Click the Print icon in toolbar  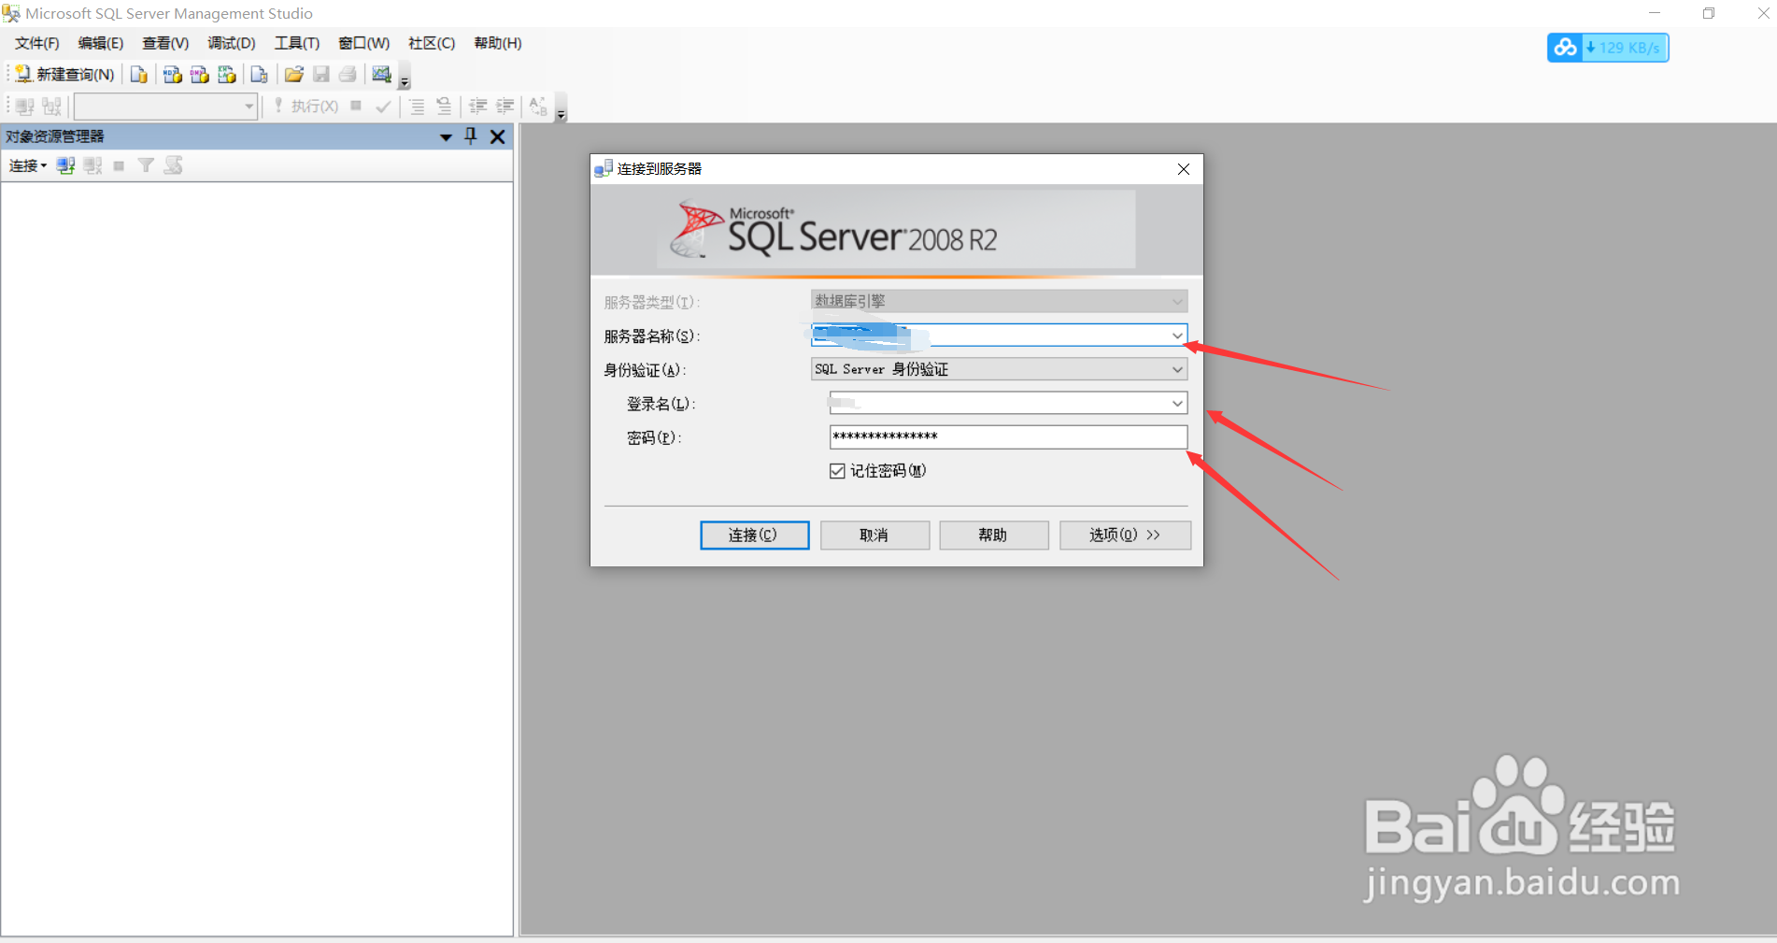(348, 75)
